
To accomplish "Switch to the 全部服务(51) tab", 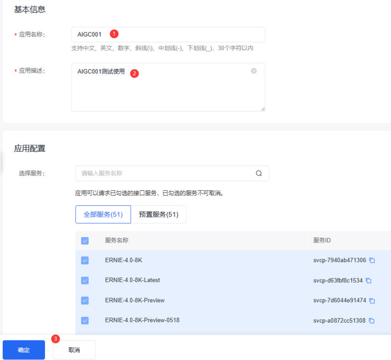I will coord(103,214).
